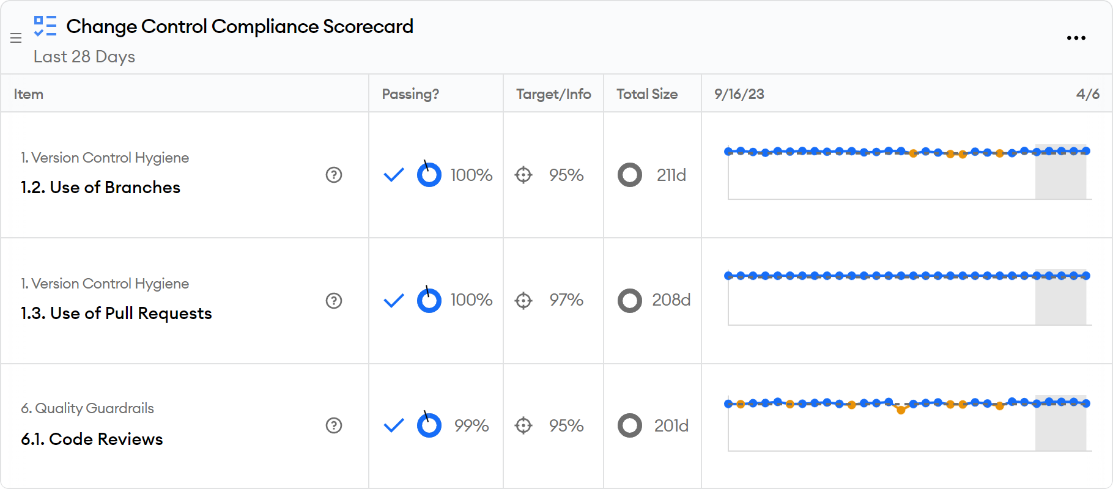Open the overflow menu at top right

1076,38
